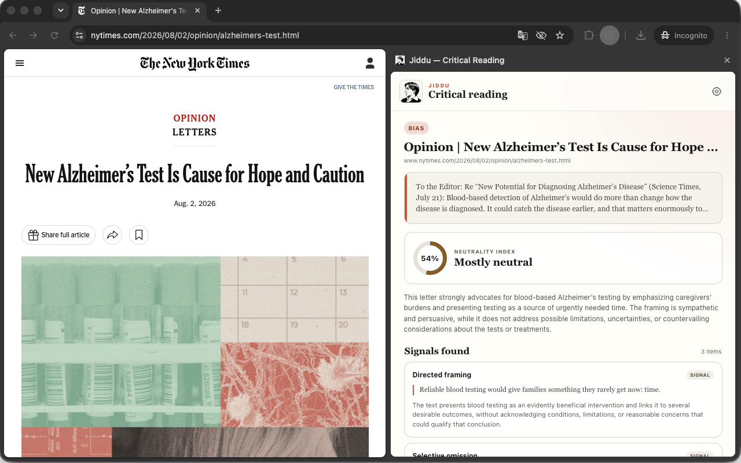Toggle the side panel toolbar button

pos(610,35)
